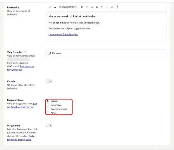Screen dimensions: 174x150
Task: Insert a numbered list
Action: click(x=97, y=7)
